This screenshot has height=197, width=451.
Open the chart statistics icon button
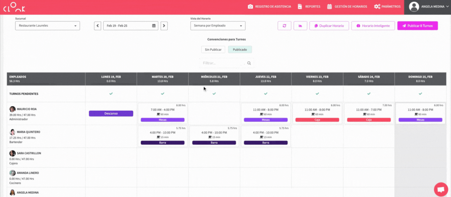point(300,26)
